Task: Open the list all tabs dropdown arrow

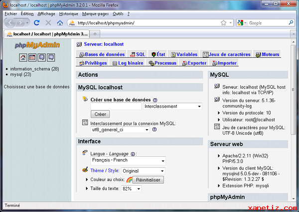Action: click(x=294, y=34)
